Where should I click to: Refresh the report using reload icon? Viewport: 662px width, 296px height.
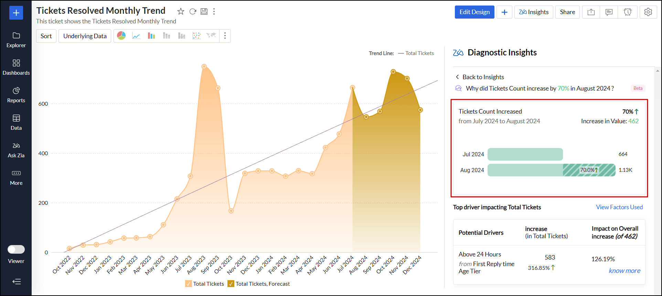[x=193, y=11]
